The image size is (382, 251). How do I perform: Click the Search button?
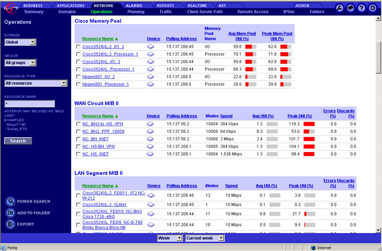[x=18, y=141]
